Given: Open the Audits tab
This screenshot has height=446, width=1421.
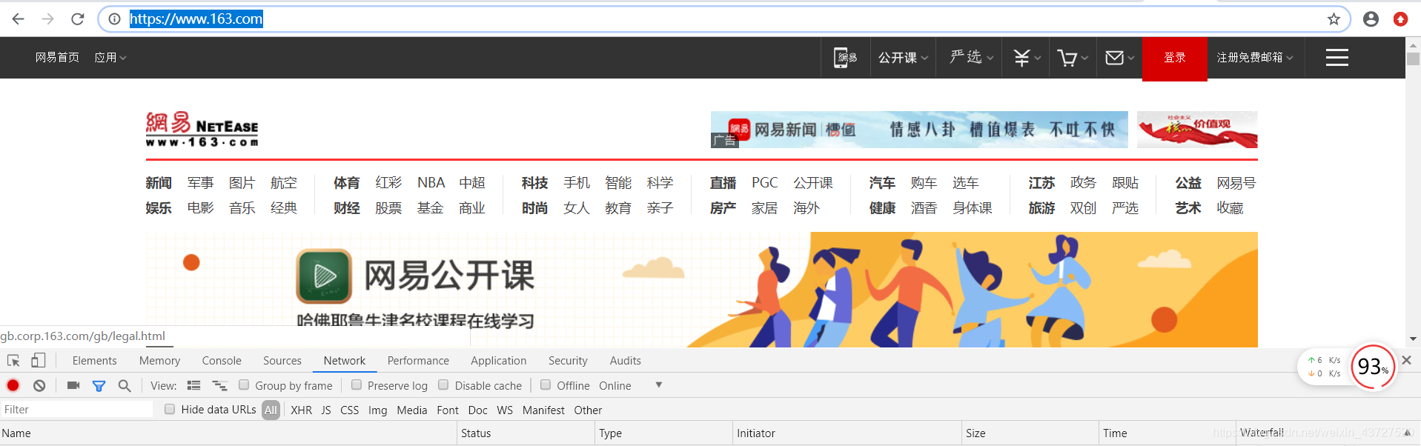Looking at the screenshot, I should [x=626, y=361].
